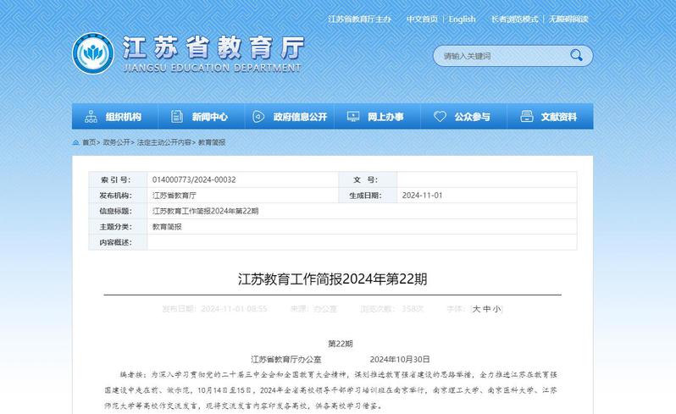Click the 文献资料 archive icon
The image size is (676, 414).
point(526,117)
